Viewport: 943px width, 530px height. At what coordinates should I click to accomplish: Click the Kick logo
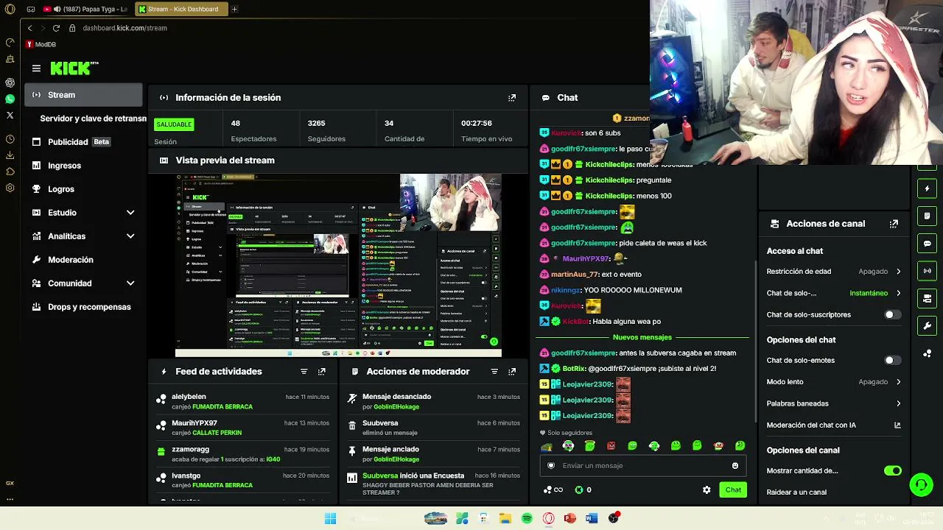pyautogui.click(x=74, y=68)
